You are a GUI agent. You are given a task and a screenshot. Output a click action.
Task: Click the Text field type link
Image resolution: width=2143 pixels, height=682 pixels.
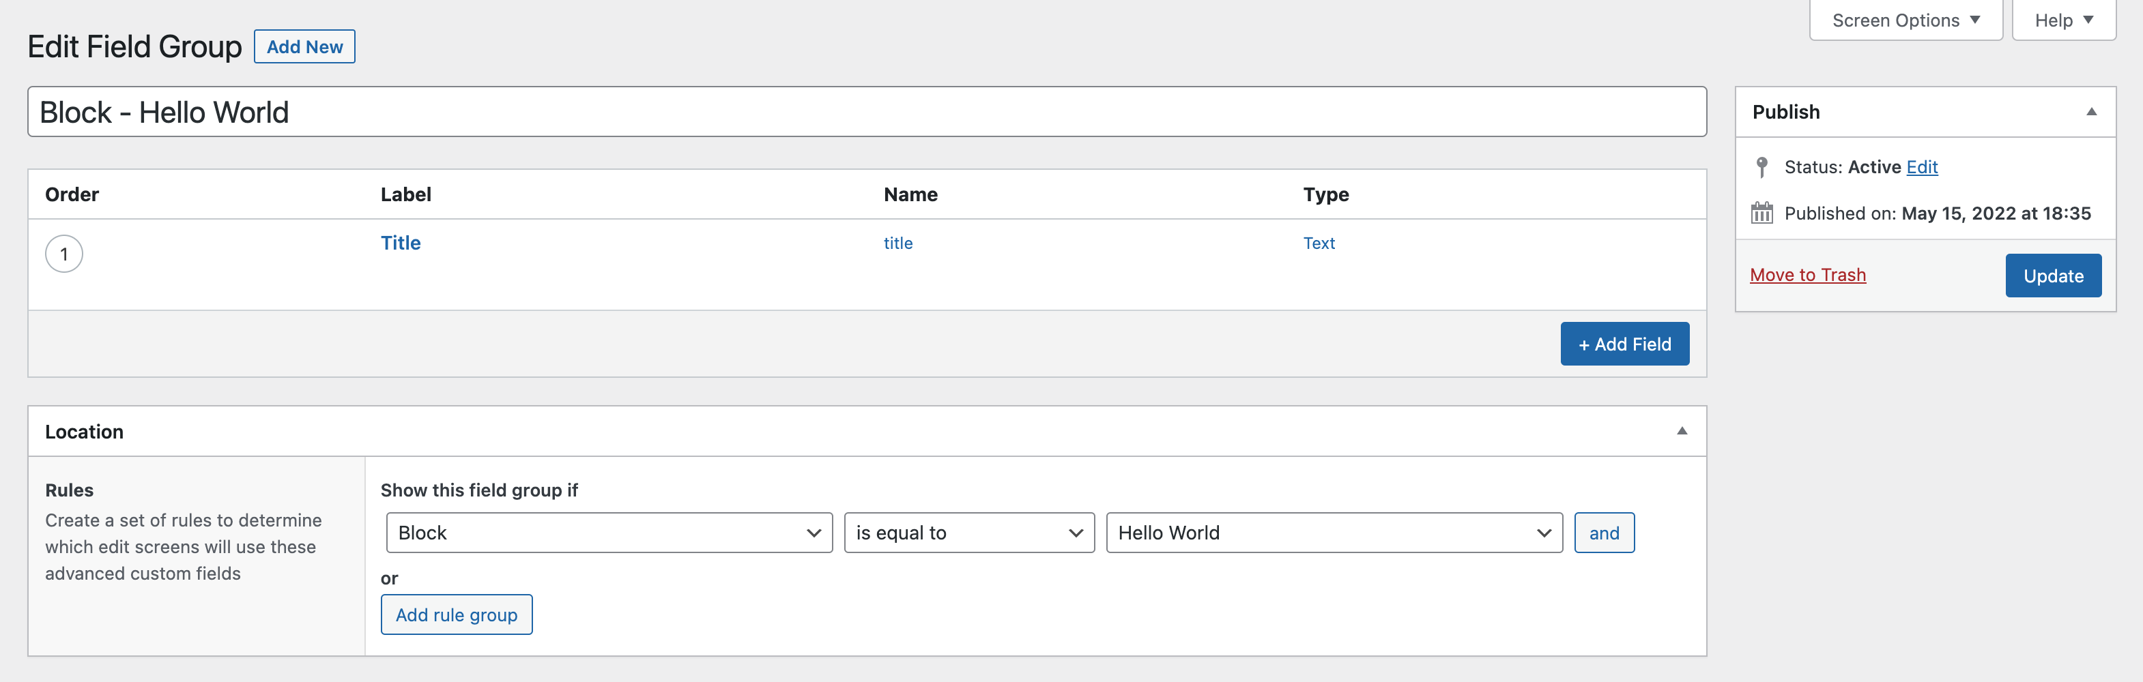click(1318, 243)
